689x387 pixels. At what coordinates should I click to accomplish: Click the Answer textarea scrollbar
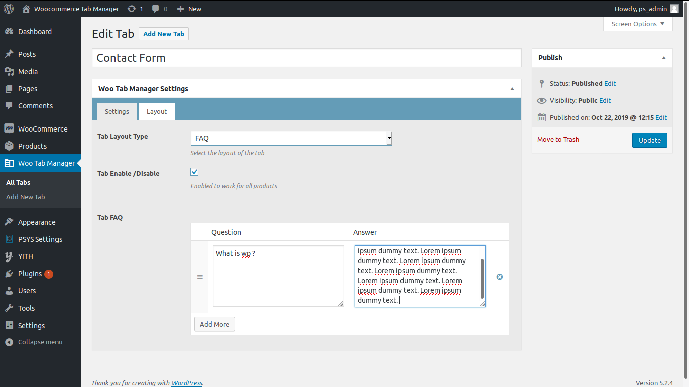482,278
